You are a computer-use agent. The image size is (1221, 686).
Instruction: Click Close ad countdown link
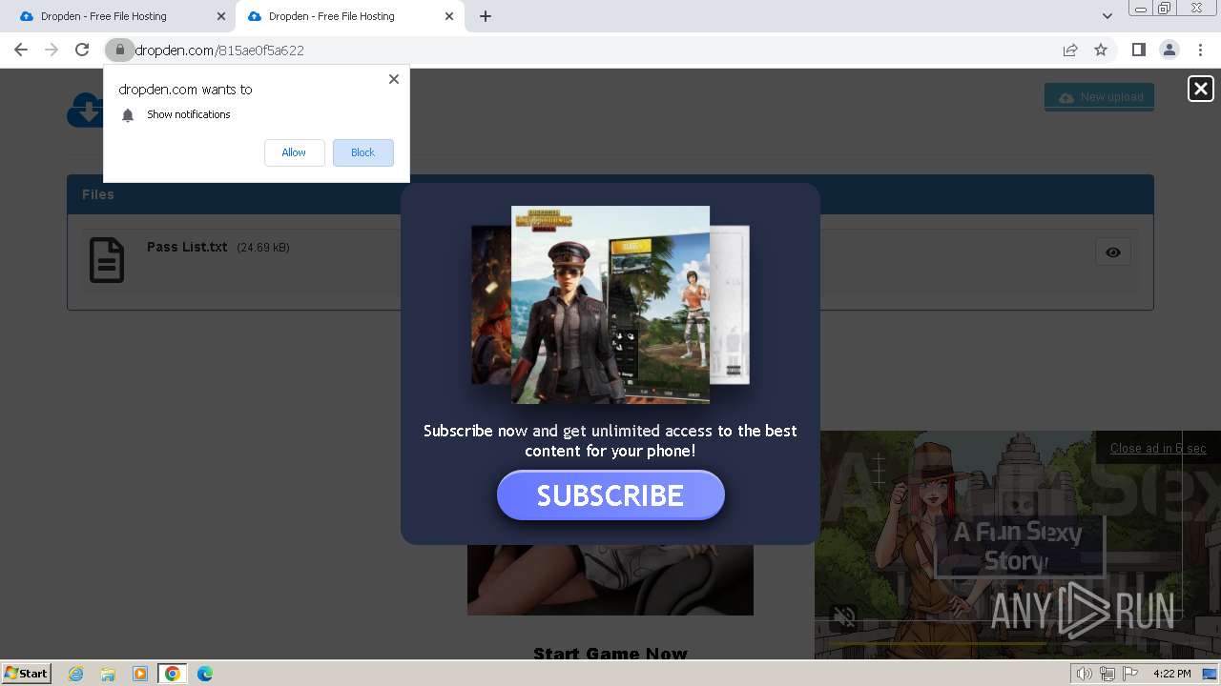[x=1157, y=449]
